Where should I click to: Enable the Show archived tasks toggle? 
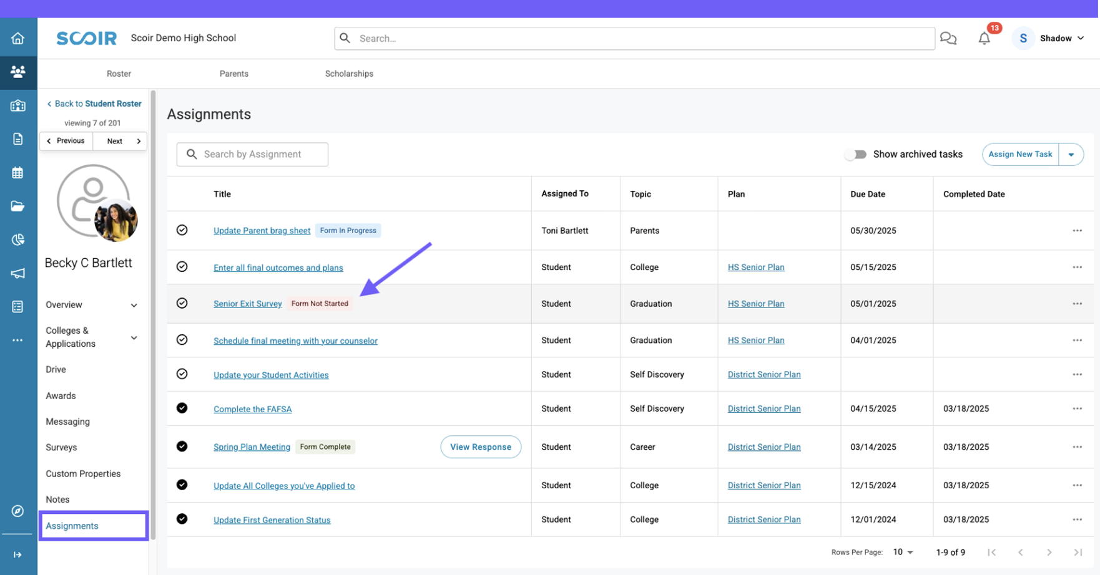coord(856,154)
